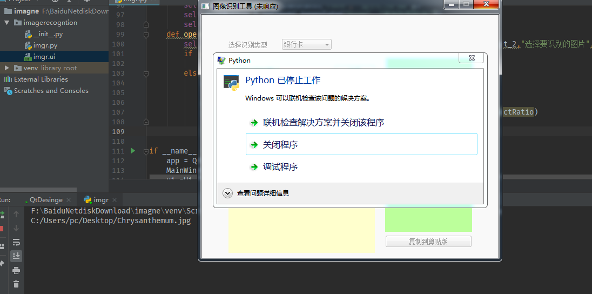
Task: Click the Python logo in the crash dialog
Action: (x=231, y=83)
